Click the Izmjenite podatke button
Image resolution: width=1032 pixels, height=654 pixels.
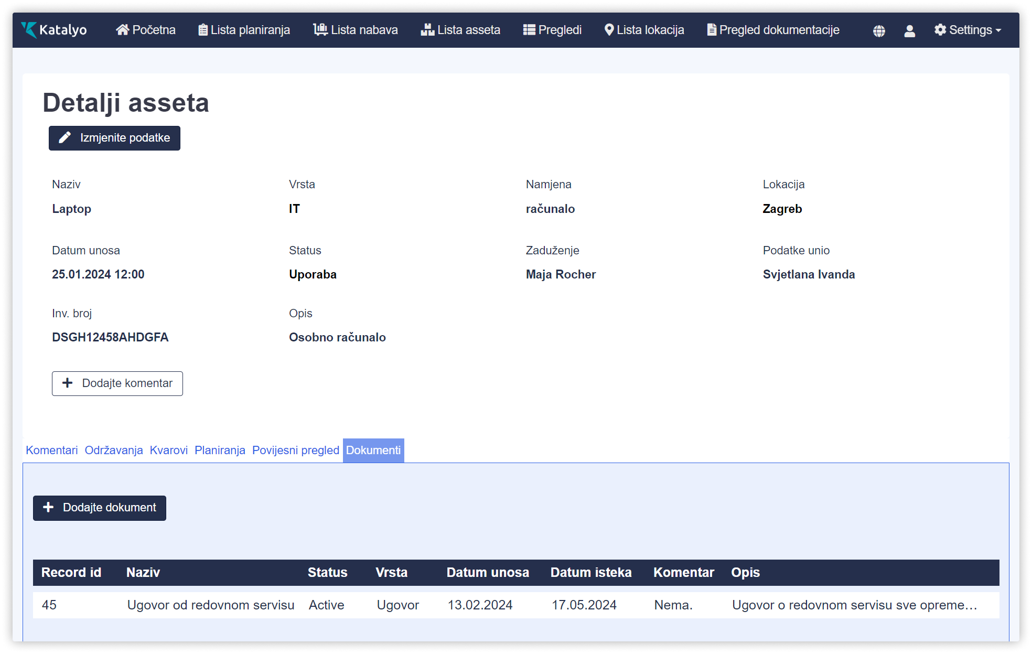coord(114,138)
